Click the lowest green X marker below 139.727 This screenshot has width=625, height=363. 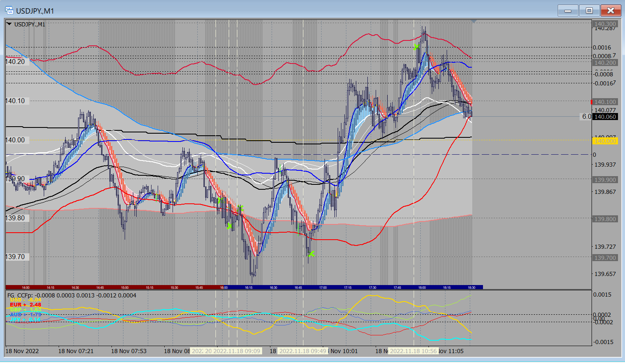312,254
